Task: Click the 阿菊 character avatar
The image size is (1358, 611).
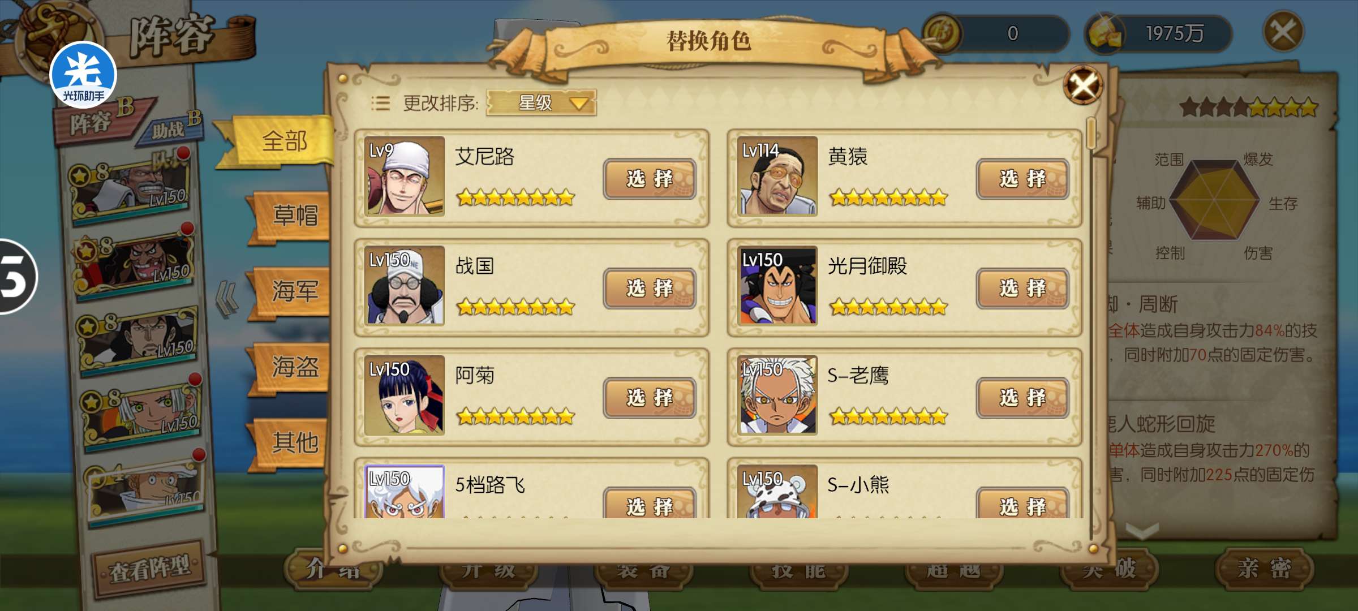Action: coord(404,395)
